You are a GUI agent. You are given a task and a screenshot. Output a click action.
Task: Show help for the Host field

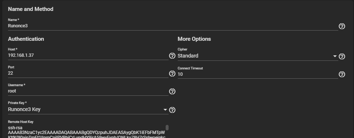(172, 56)
